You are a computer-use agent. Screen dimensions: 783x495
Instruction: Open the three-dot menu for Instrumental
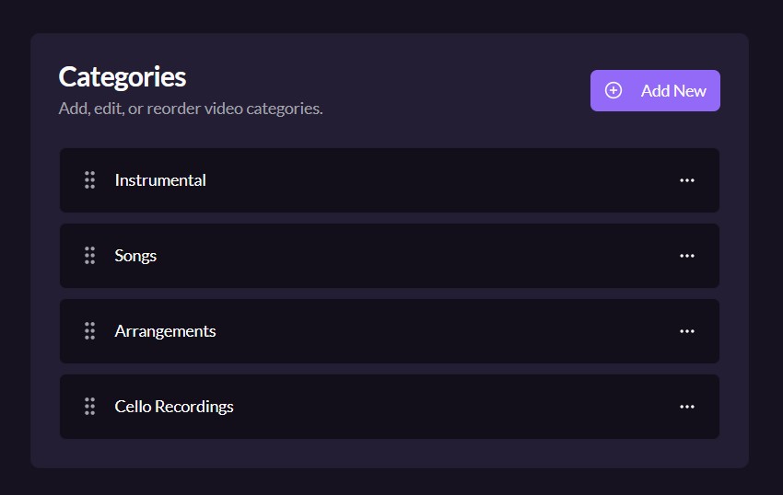point(686,180)
